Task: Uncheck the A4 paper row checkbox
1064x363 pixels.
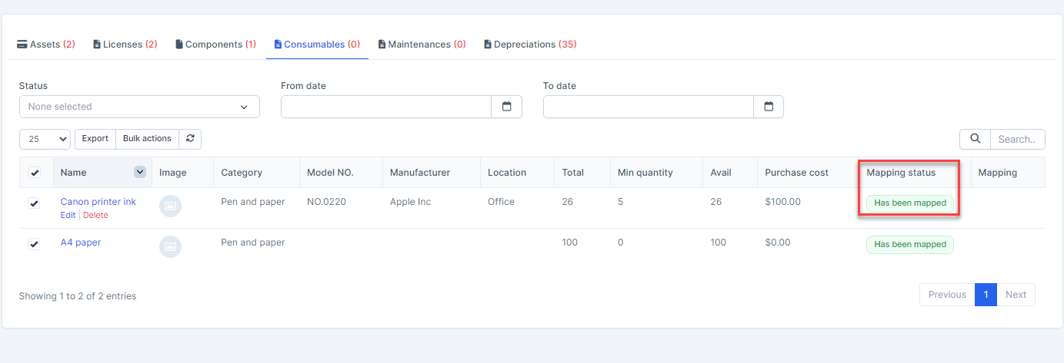Action: click(34, 244)
